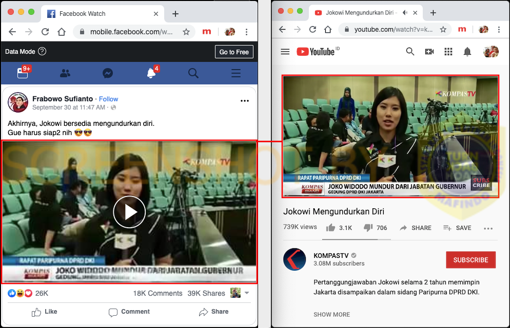510x328 pixels.
Task: Expand description with SHOW MORE
Action: tap(332, 314)
